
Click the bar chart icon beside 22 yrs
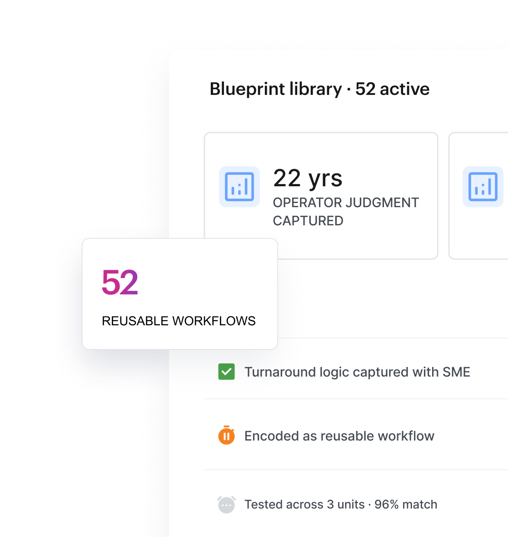[x=239, y=187]
